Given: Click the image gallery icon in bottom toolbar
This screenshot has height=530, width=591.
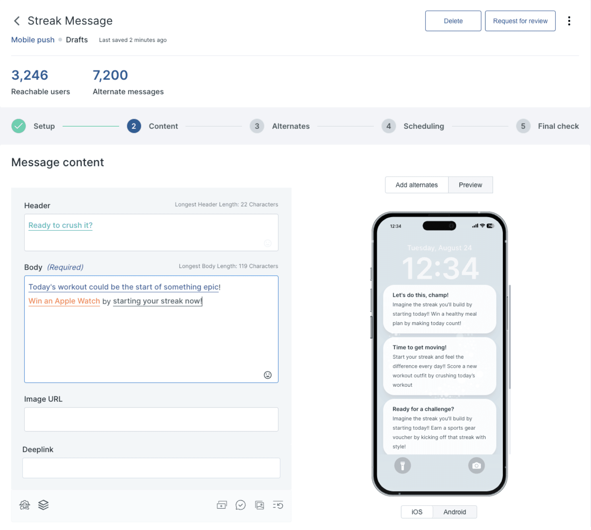Looking at the screenshot, I should coord(260,505).
